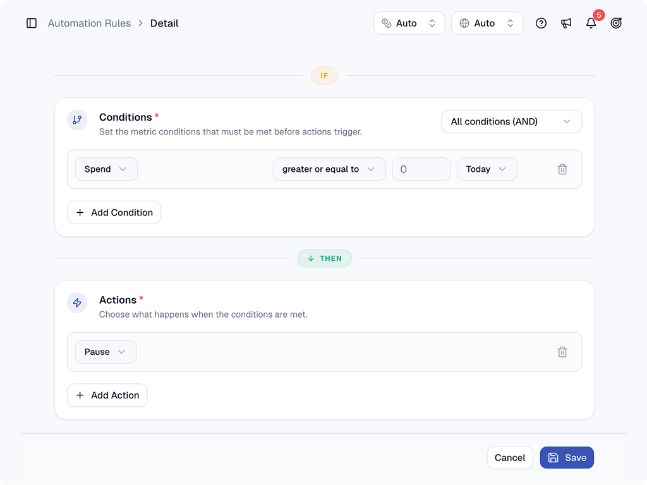Click the target icon in header
Image resolution: width=647 pixels, height=485 pixels.
[x=616, y=23]
